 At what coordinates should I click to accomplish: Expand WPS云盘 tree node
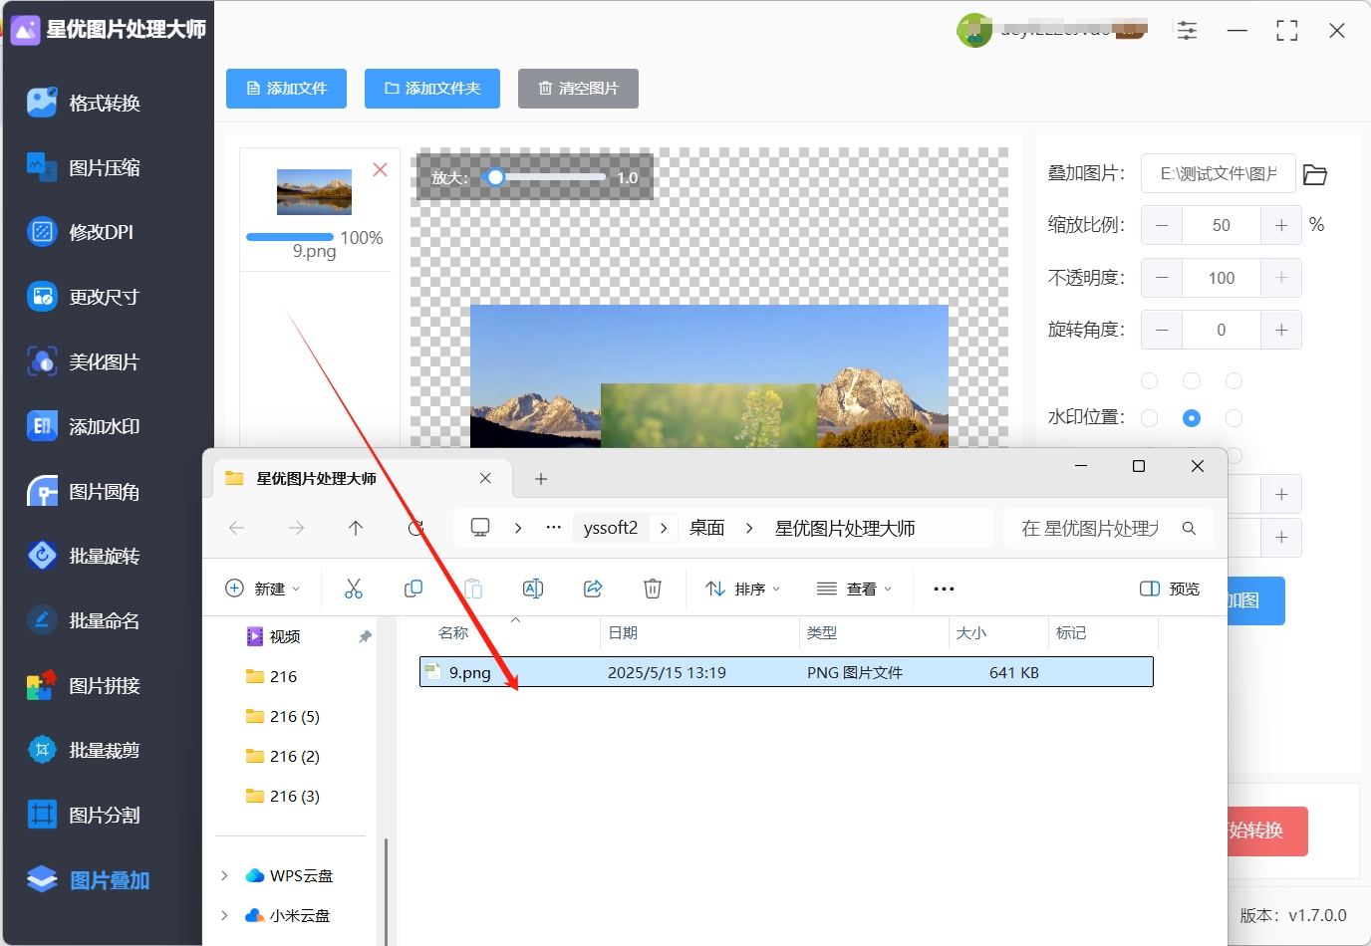(x=224, y=875)
